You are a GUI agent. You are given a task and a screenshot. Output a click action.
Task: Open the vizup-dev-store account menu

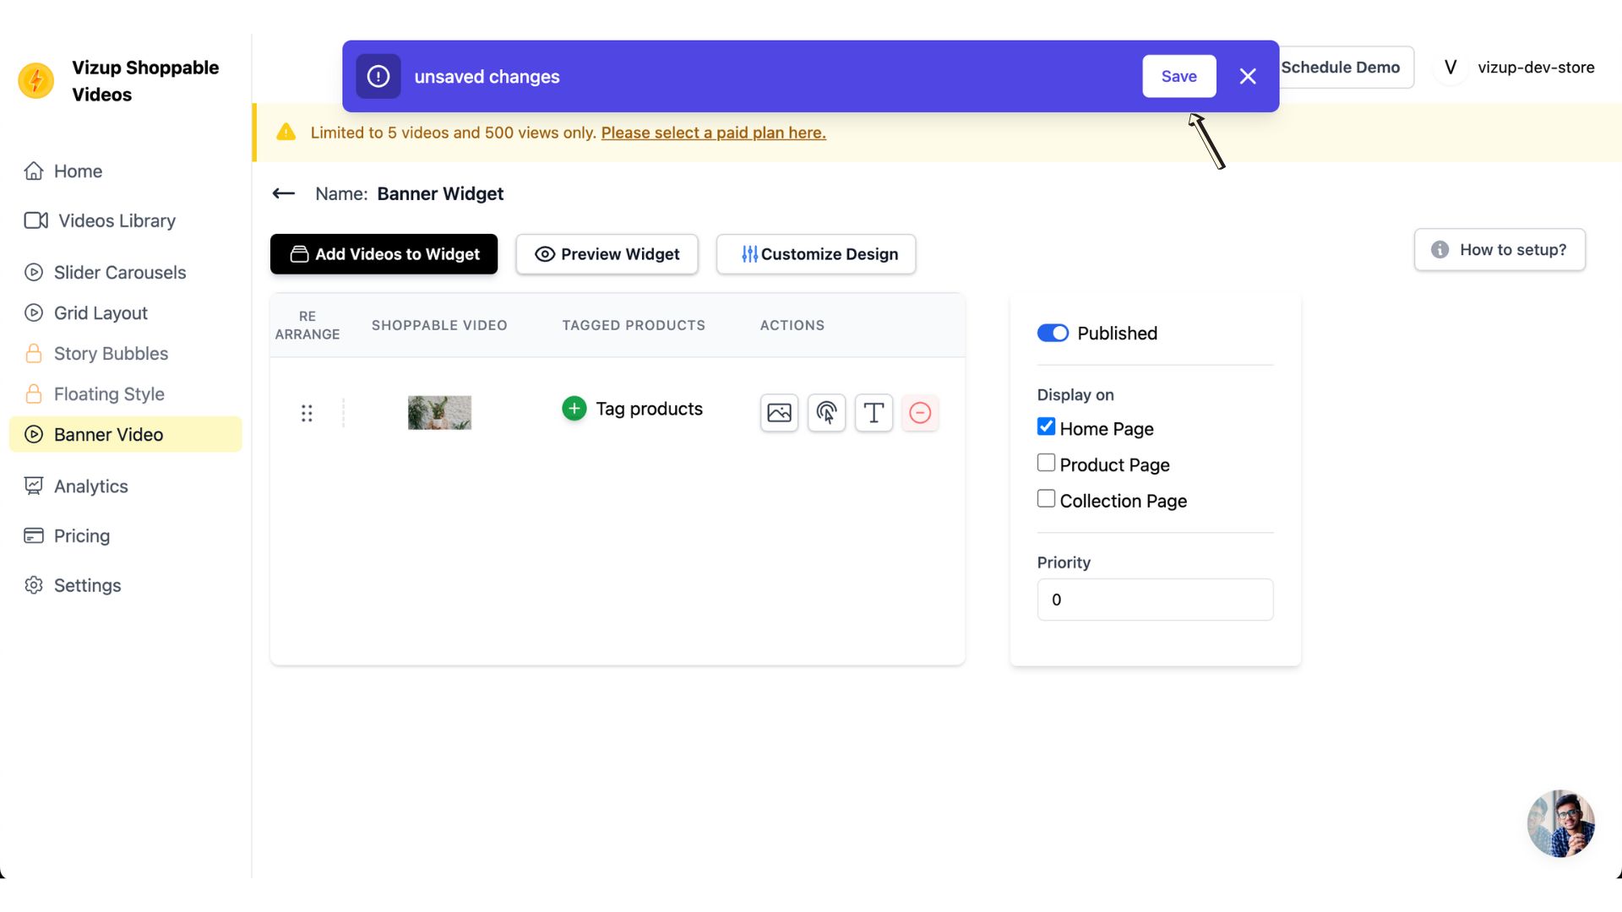pos(1517,68)
